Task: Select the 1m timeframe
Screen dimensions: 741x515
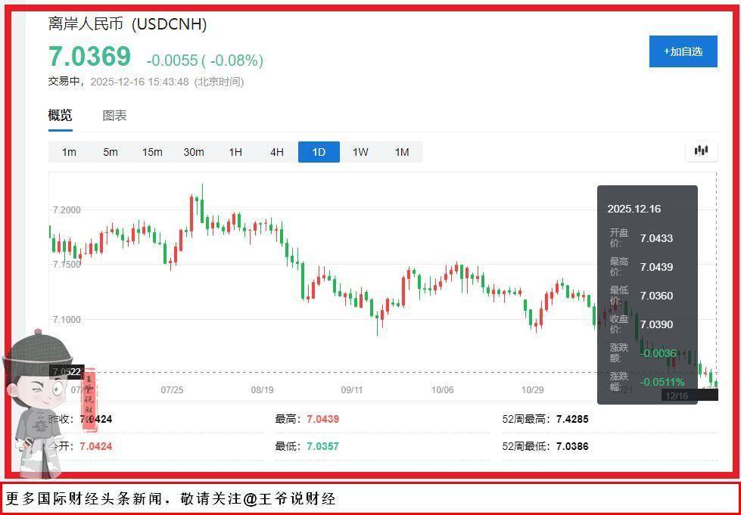Action: (69, 152)
